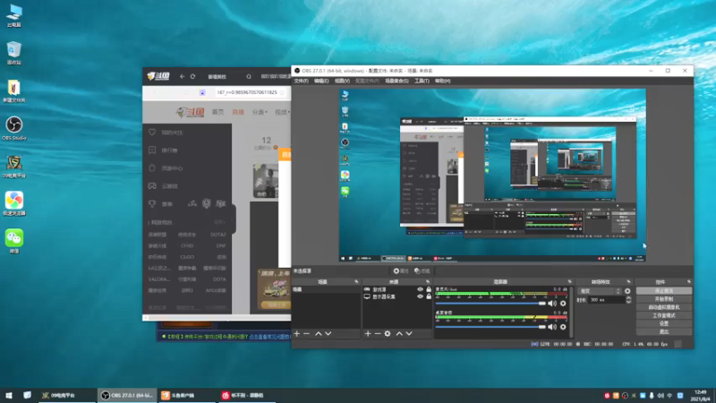The width and height of the screenshot is (716, 403).
Task: Toggle lock icon of first OBS source
Action: (x=429, y=289)
